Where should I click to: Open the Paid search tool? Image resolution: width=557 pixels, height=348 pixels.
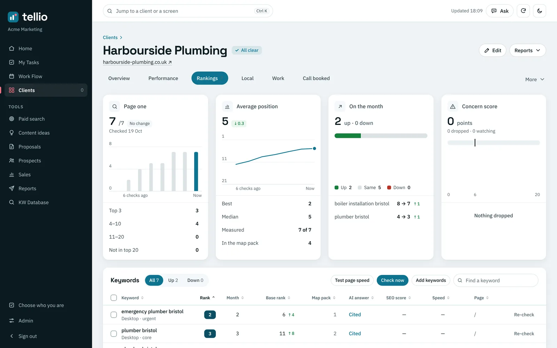46,119
